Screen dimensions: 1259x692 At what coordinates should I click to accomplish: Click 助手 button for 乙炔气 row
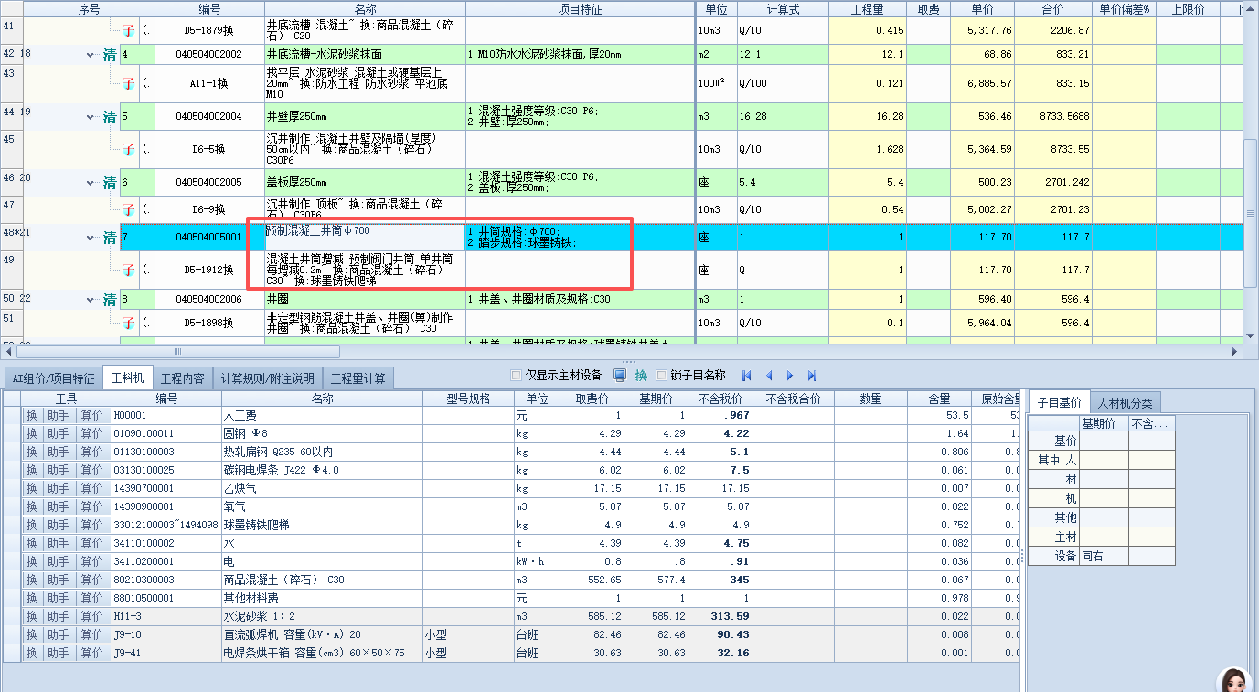click(x=58, y=488)
